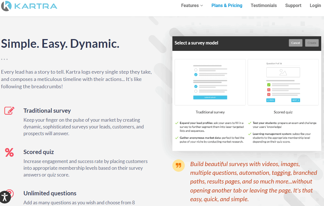
Task: Open the Testimonials page
Action: (x=264, y=6)
